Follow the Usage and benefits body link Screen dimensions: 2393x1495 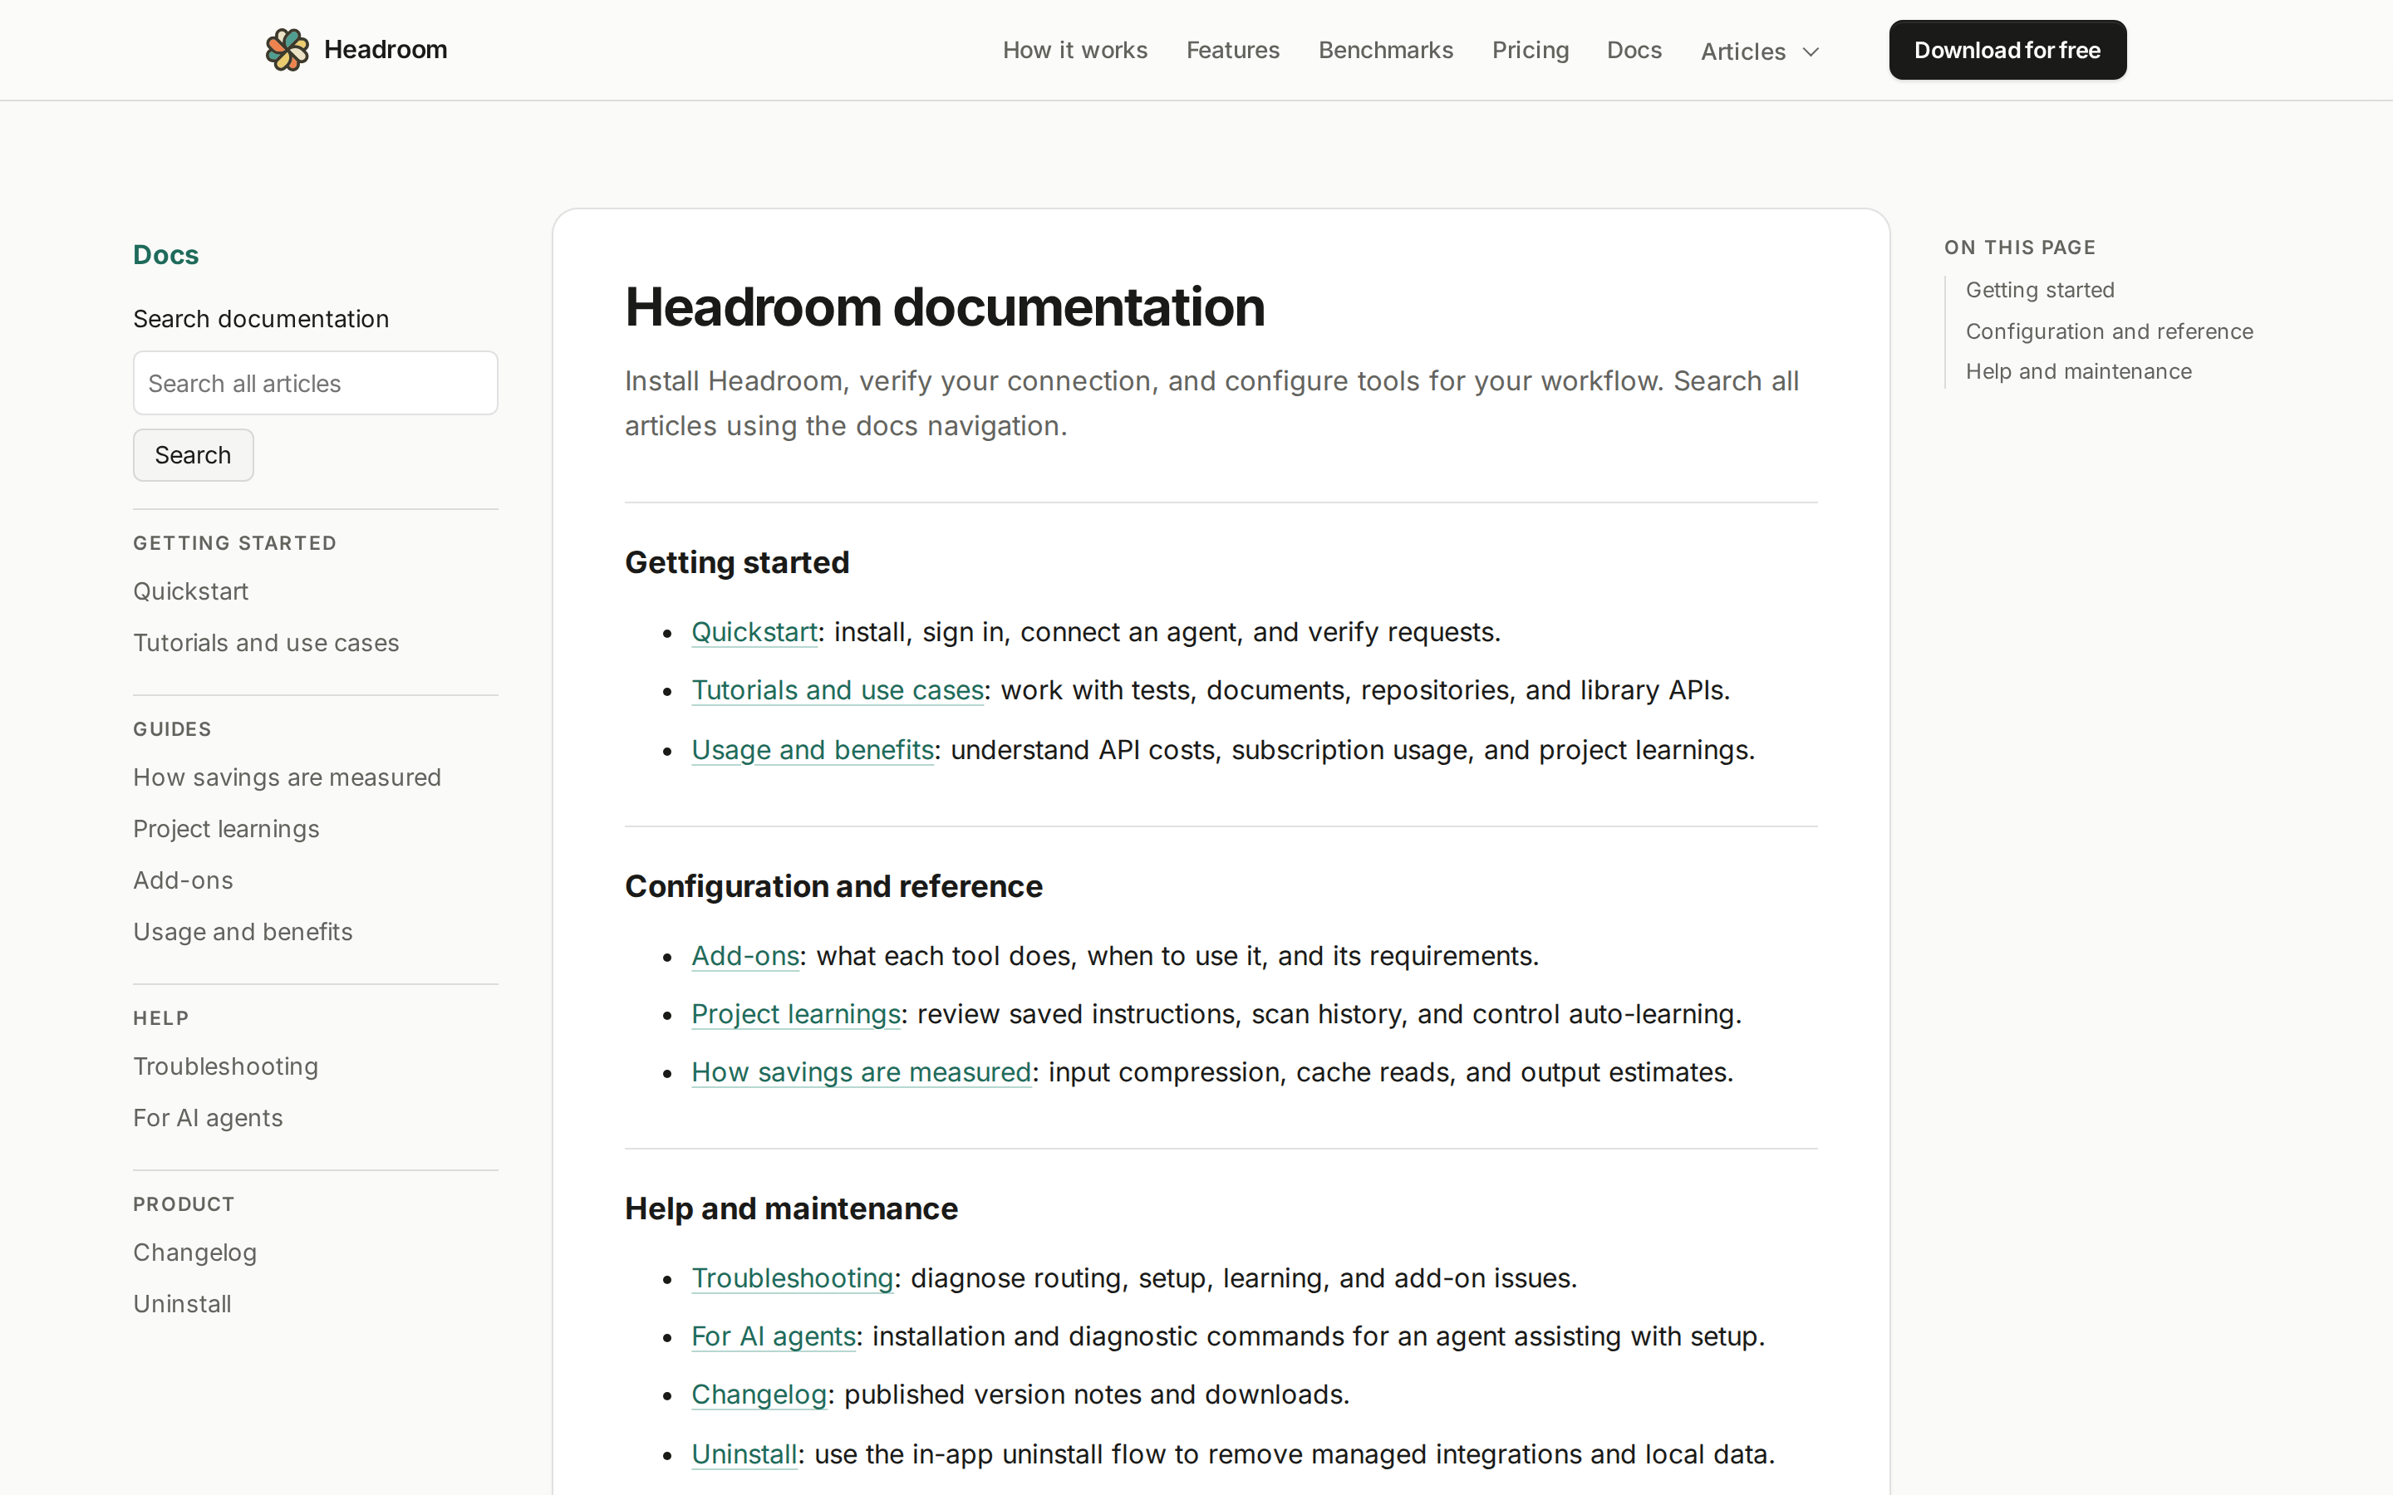point(813,749)
